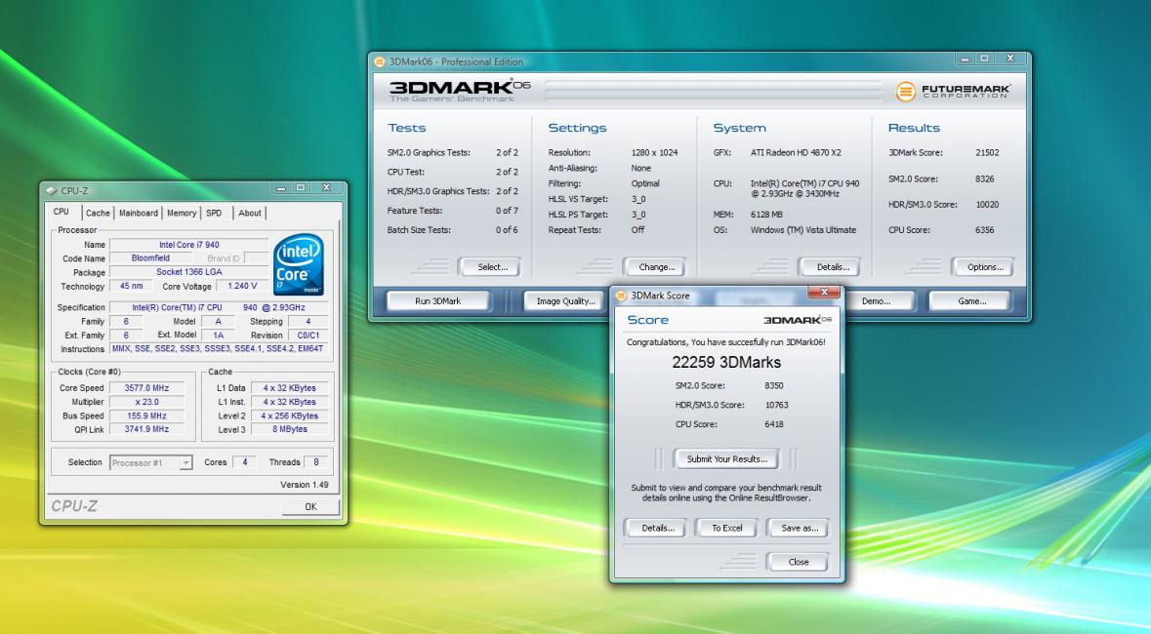Click Change... under the Settings section
Screen dimensions: 1151x634
(x=656, y=267)
